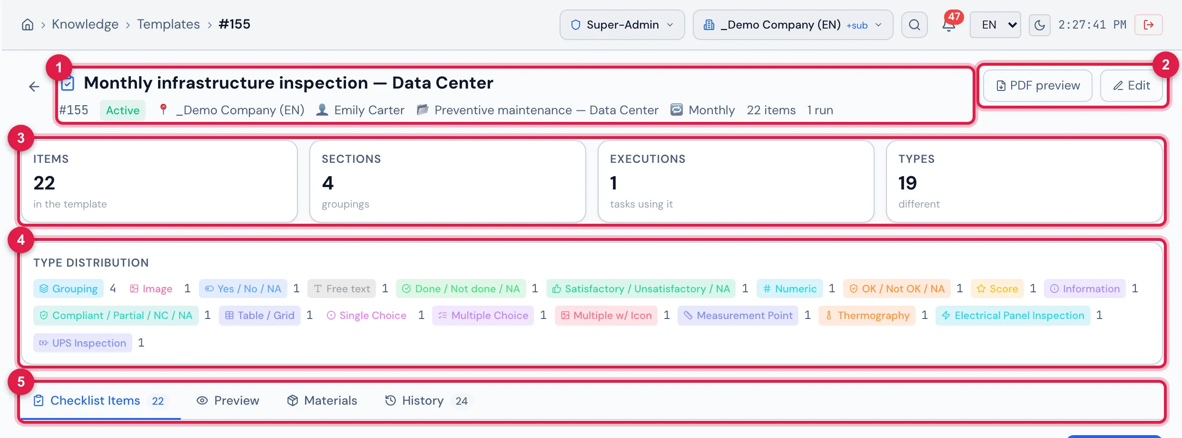The width and height of the screenshot is (1182, 438).
Task: Navigate to Knowledge in the breadcrumb
Action: point(85,24)
